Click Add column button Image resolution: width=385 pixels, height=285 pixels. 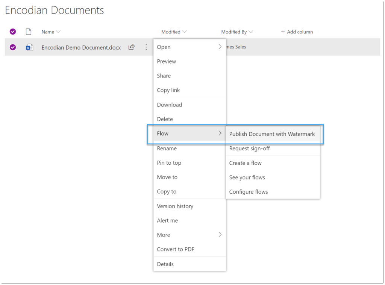(x=297, y=32)
